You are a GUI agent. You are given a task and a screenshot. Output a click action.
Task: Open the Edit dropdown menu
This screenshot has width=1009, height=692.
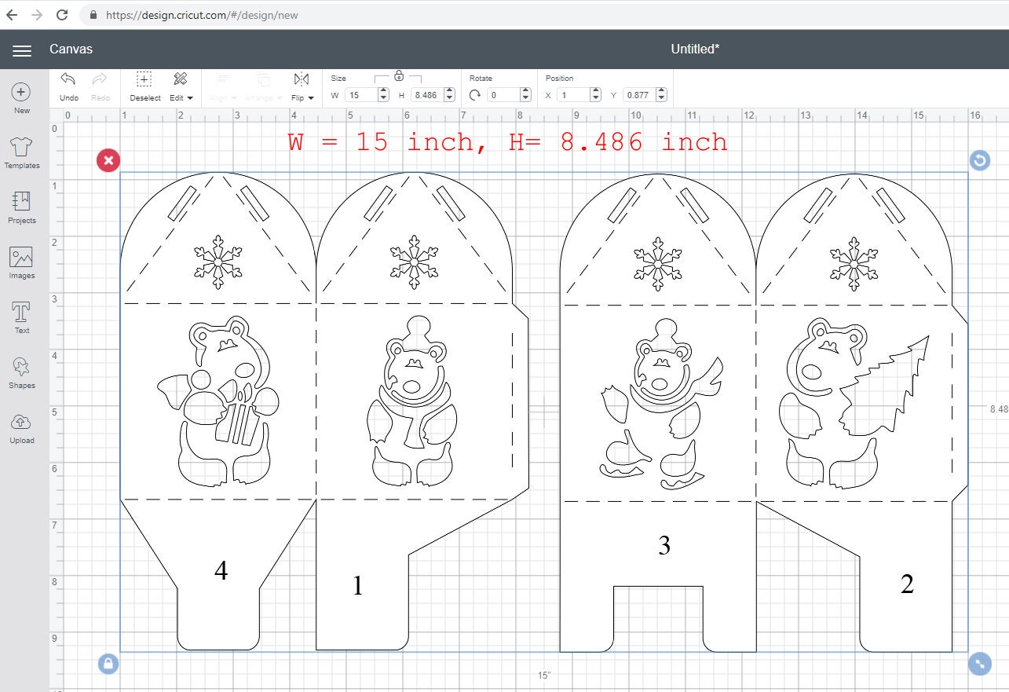pyautogui.click(x=181, y=86)
